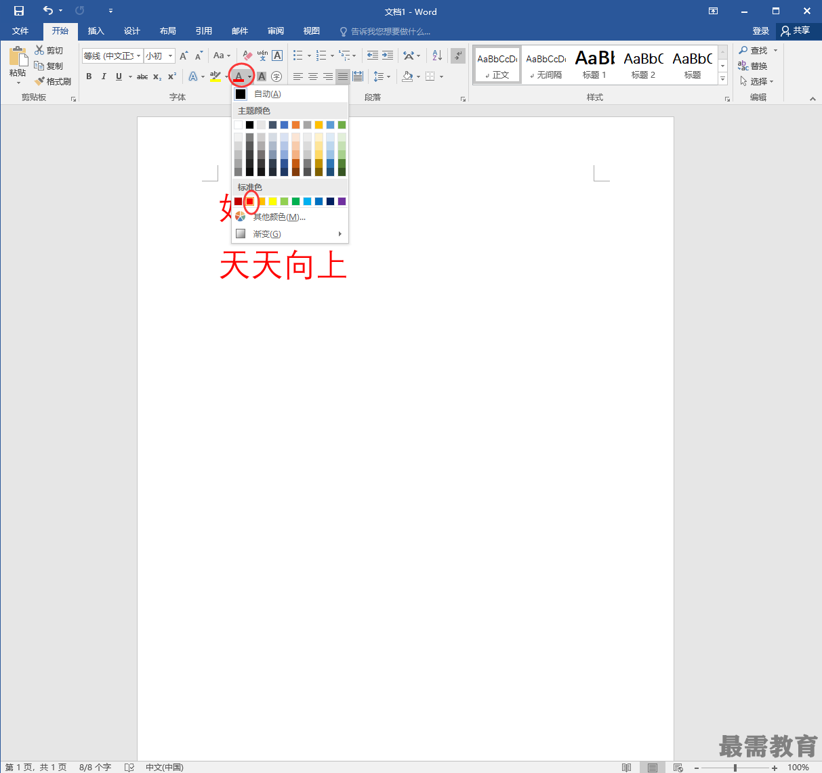
Task: Clear all formatting with the eraser icon
Action: 247,56
